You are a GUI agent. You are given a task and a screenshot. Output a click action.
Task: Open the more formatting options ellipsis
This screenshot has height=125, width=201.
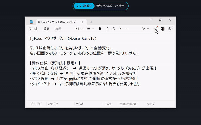click(127, 29)
